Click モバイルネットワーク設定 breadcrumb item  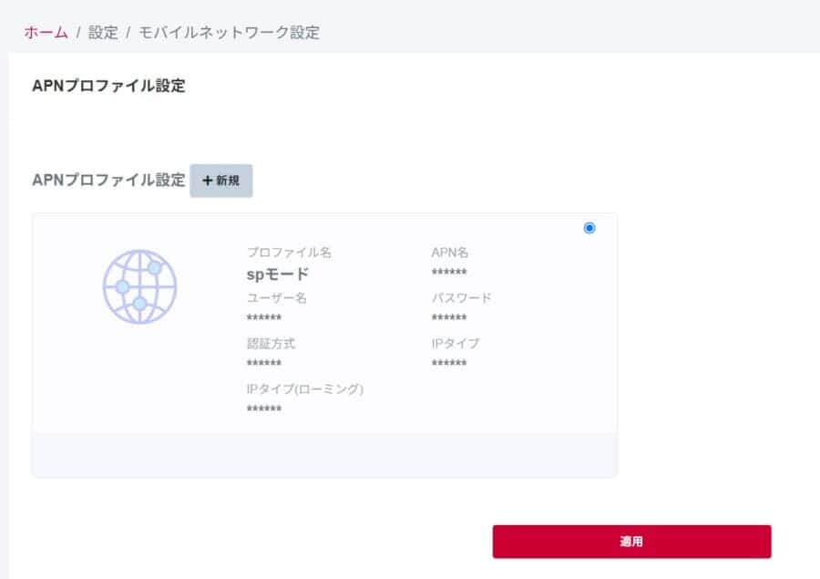[x=229, y=33]
